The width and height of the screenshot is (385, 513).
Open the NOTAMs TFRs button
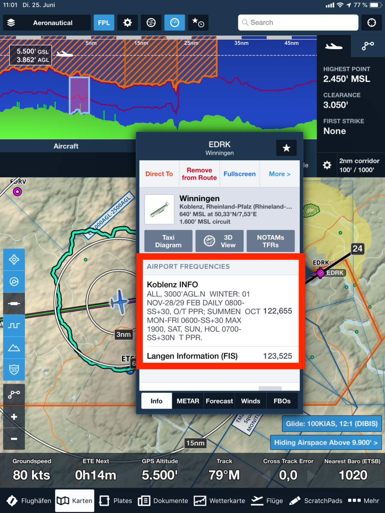pos(270,241)
